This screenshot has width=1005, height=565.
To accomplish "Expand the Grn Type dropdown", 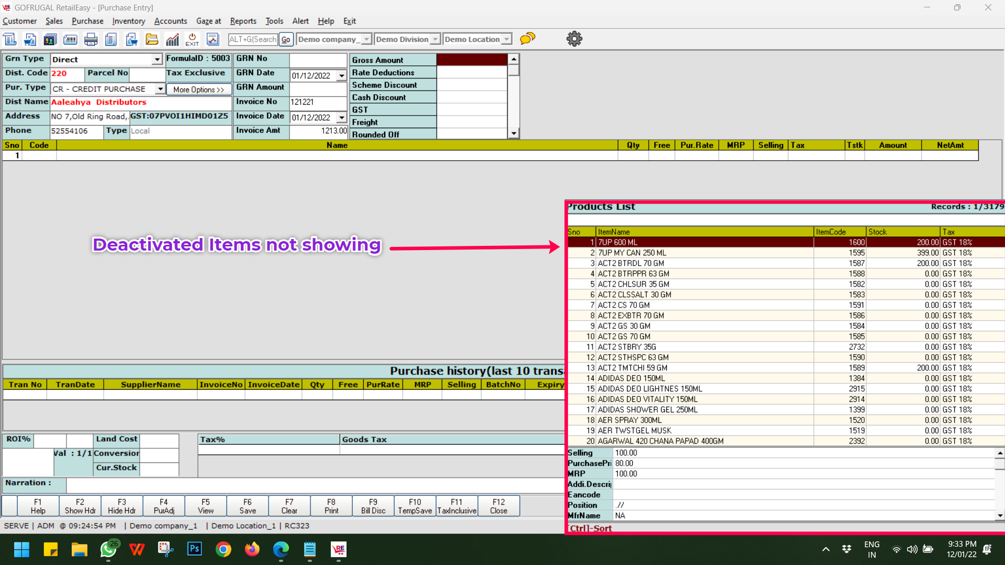I will pyautogui.click(x=157, y=60).
